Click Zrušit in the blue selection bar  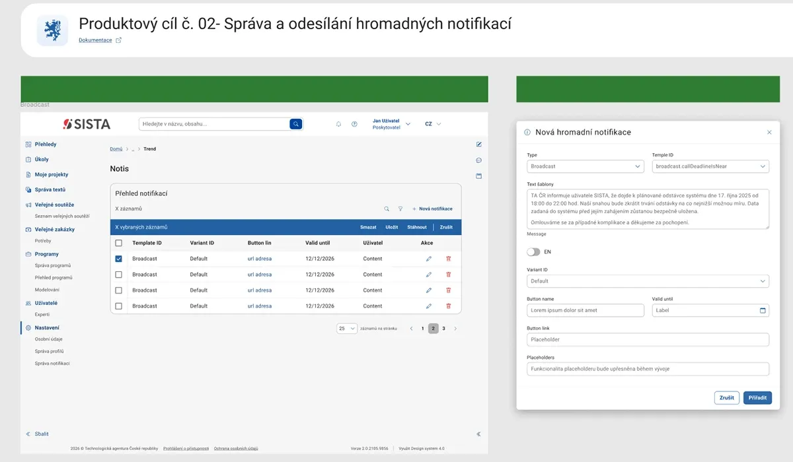coord(446,227)
